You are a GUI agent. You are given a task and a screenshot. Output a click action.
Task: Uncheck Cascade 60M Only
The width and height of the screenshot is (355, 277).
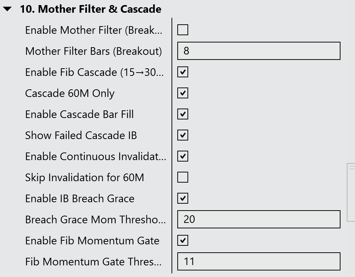click(x=183, y=93)
